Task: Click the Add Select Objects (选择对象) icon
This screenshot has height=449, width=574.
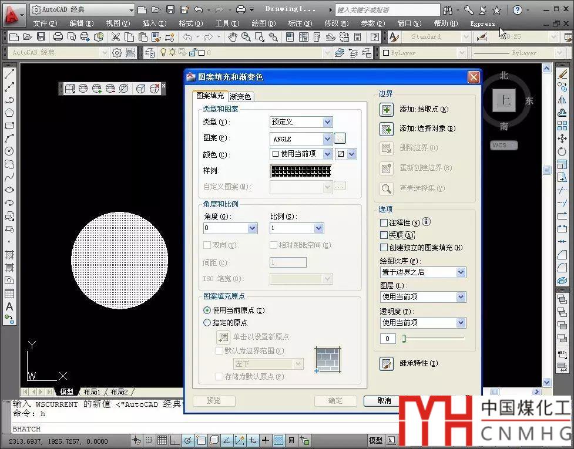Action: pos(386,129)
